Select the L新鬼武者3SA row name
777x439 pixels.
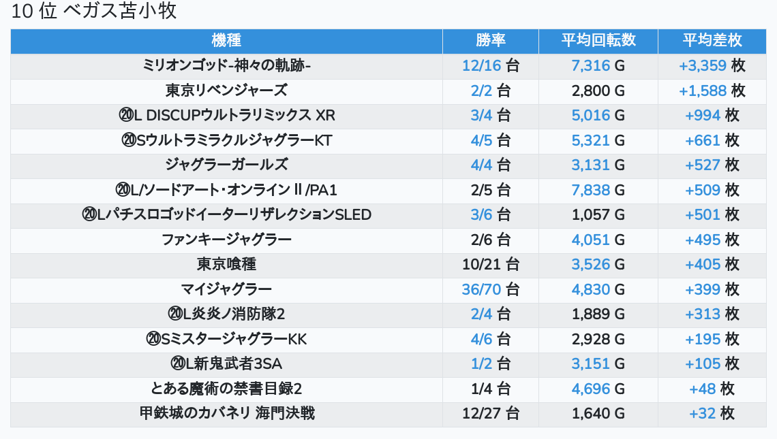coord(226,363)
